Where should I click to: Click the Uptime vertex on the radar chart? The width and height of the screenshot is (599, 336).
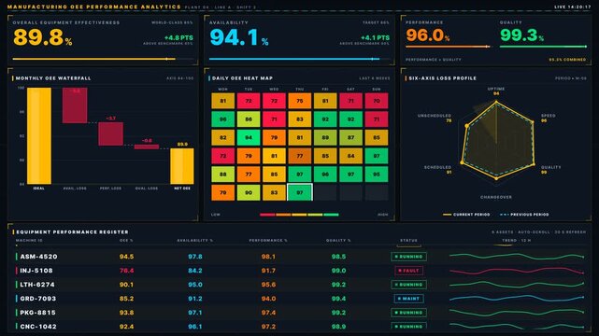(496, 103)
